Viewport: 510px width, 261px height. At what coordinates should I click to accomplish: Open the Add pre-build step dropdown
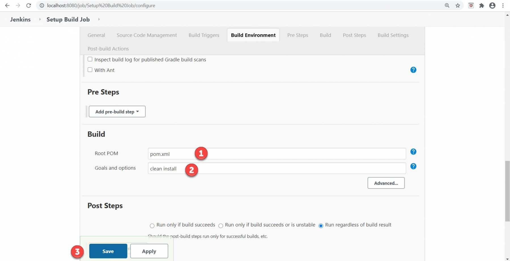point(117,111)
